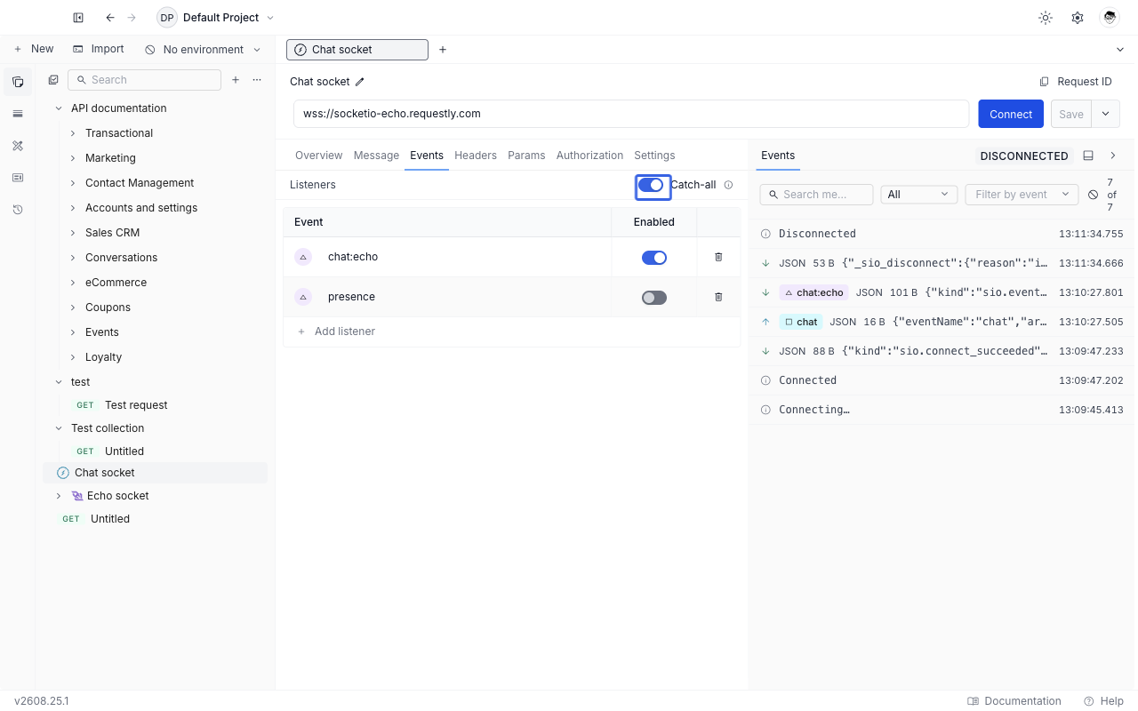Image resolution: width=1138 pixels, height=711 pixels.
Task: Collapse the Test collection folder
Action: pyautogui.click(x=59, y=428)
